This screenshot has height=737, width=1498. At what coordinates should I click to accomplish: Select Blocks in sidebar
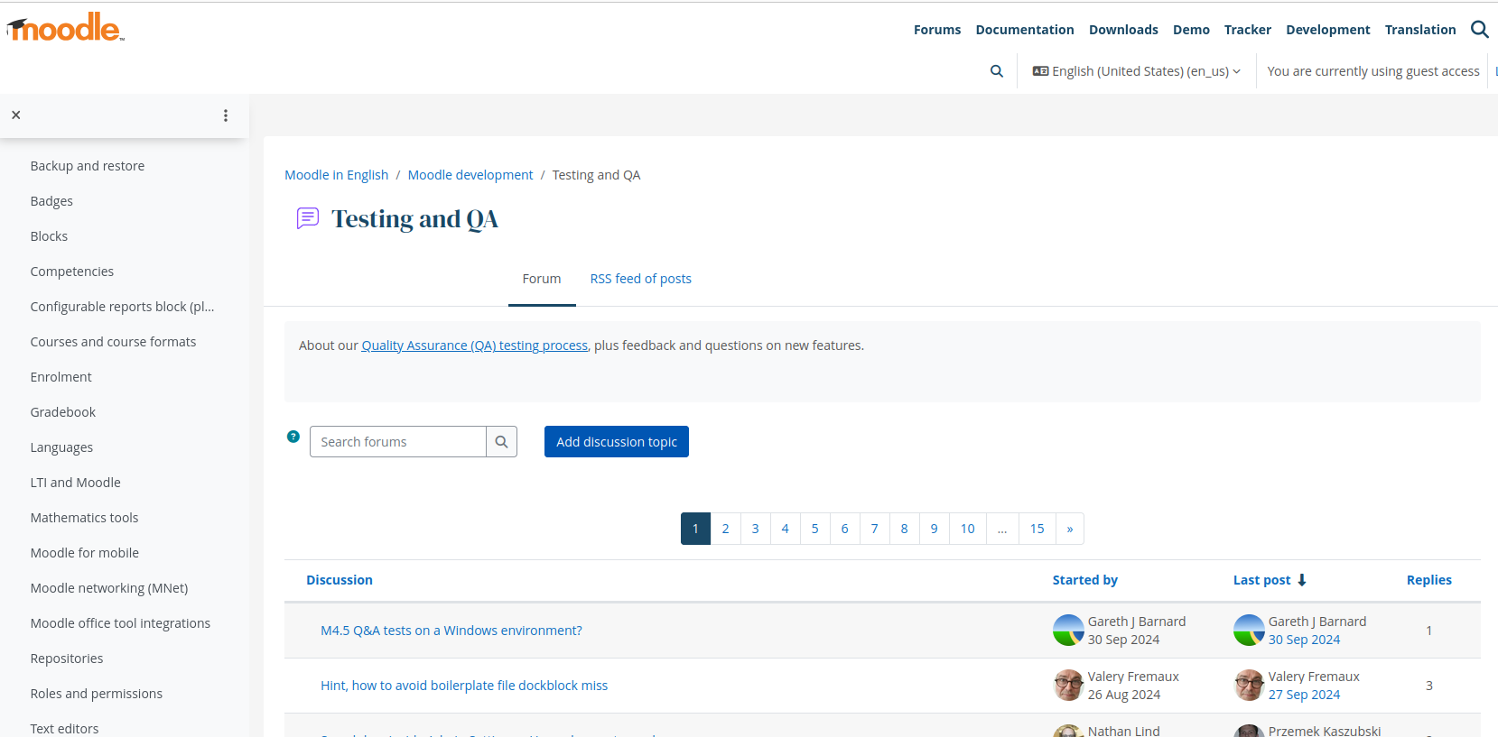[x=49, y=236]
